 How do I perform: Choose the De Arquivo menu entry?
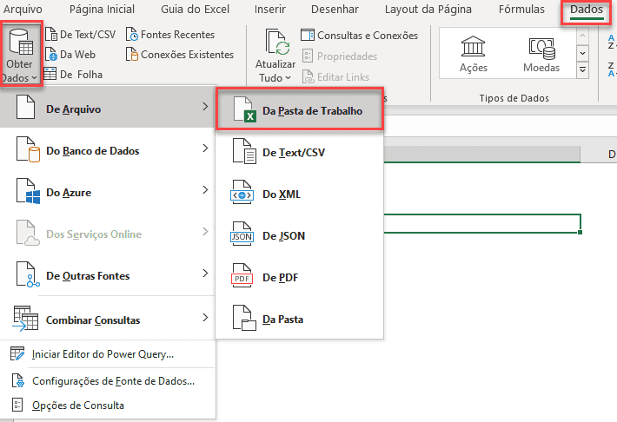coord(108,107)
